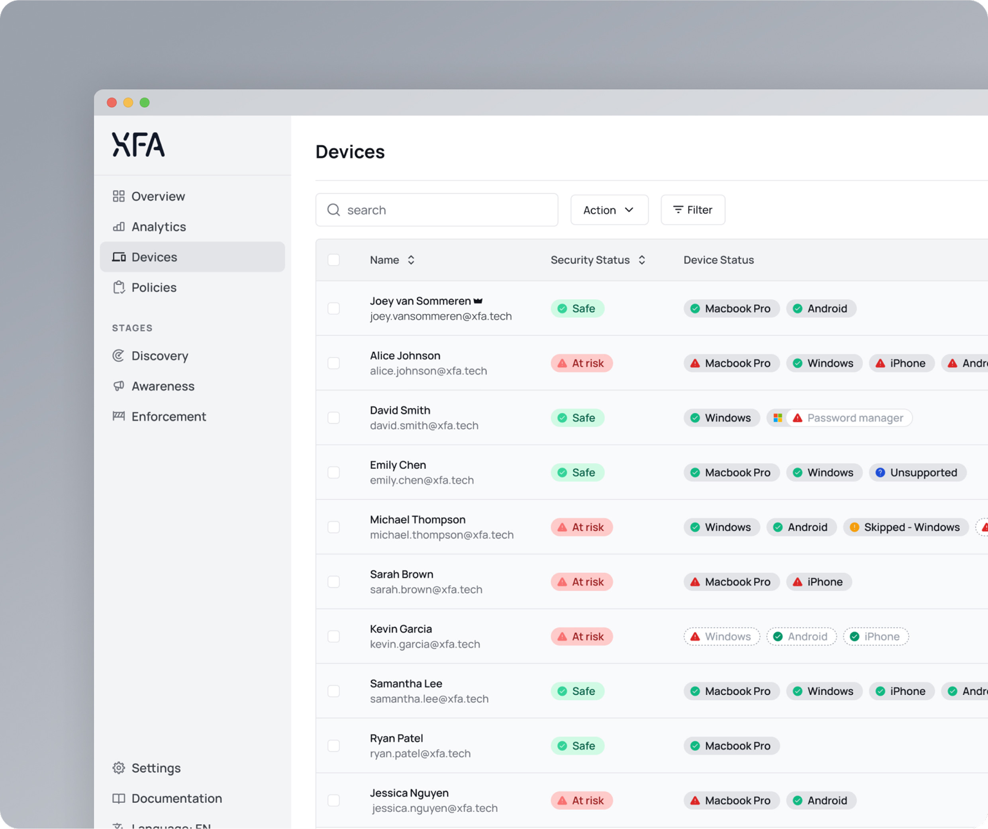This screenshot has height=829, width=988.
Task: Toggle the select-all checkbox in table header
Action: coord(333,260)
